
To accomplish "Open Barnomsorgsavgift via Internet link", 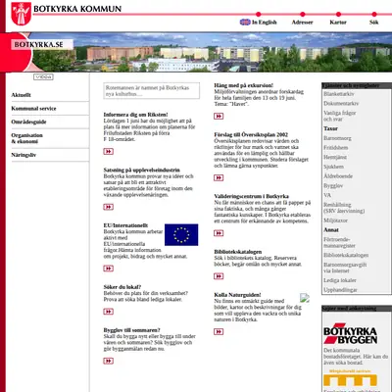I will click(345, 268).
